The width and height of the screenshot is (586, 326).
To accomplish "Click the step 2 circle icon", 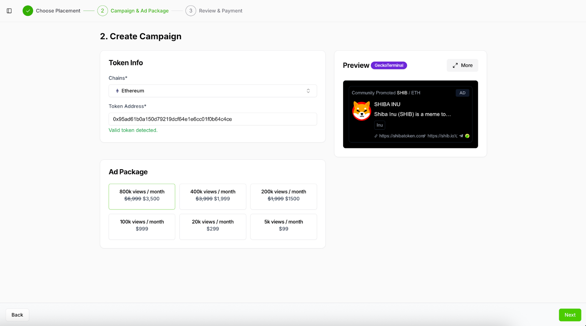I will tap(103, 11).
